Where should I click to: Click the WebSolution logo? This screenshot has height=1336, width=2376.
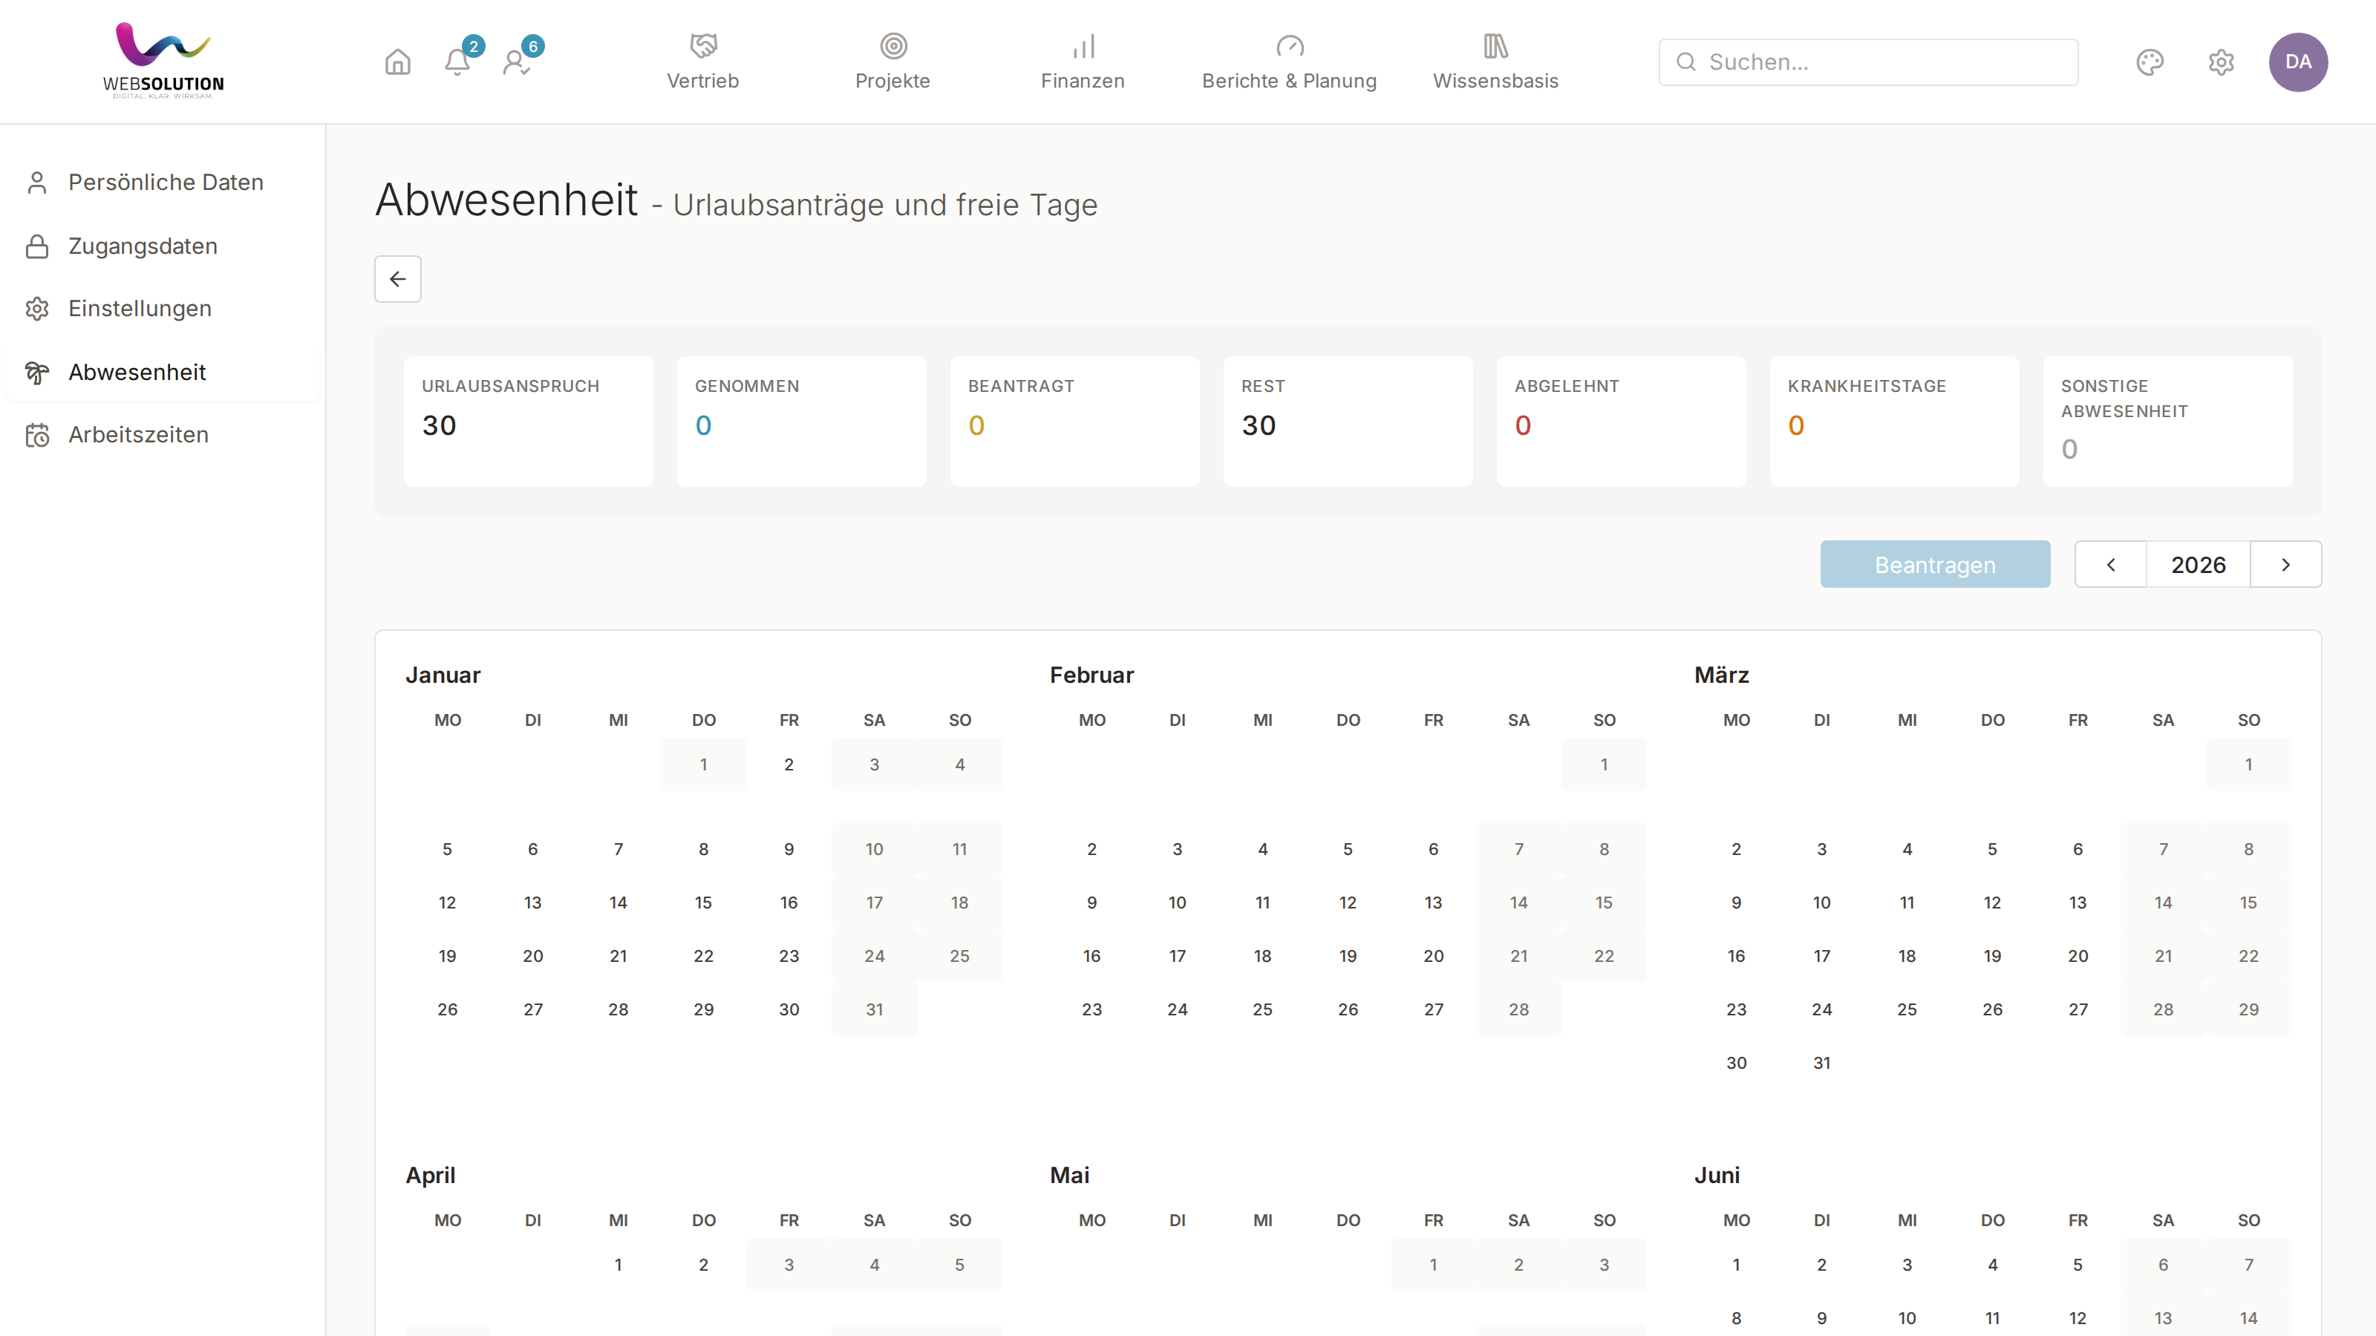(x=163, y=61)
